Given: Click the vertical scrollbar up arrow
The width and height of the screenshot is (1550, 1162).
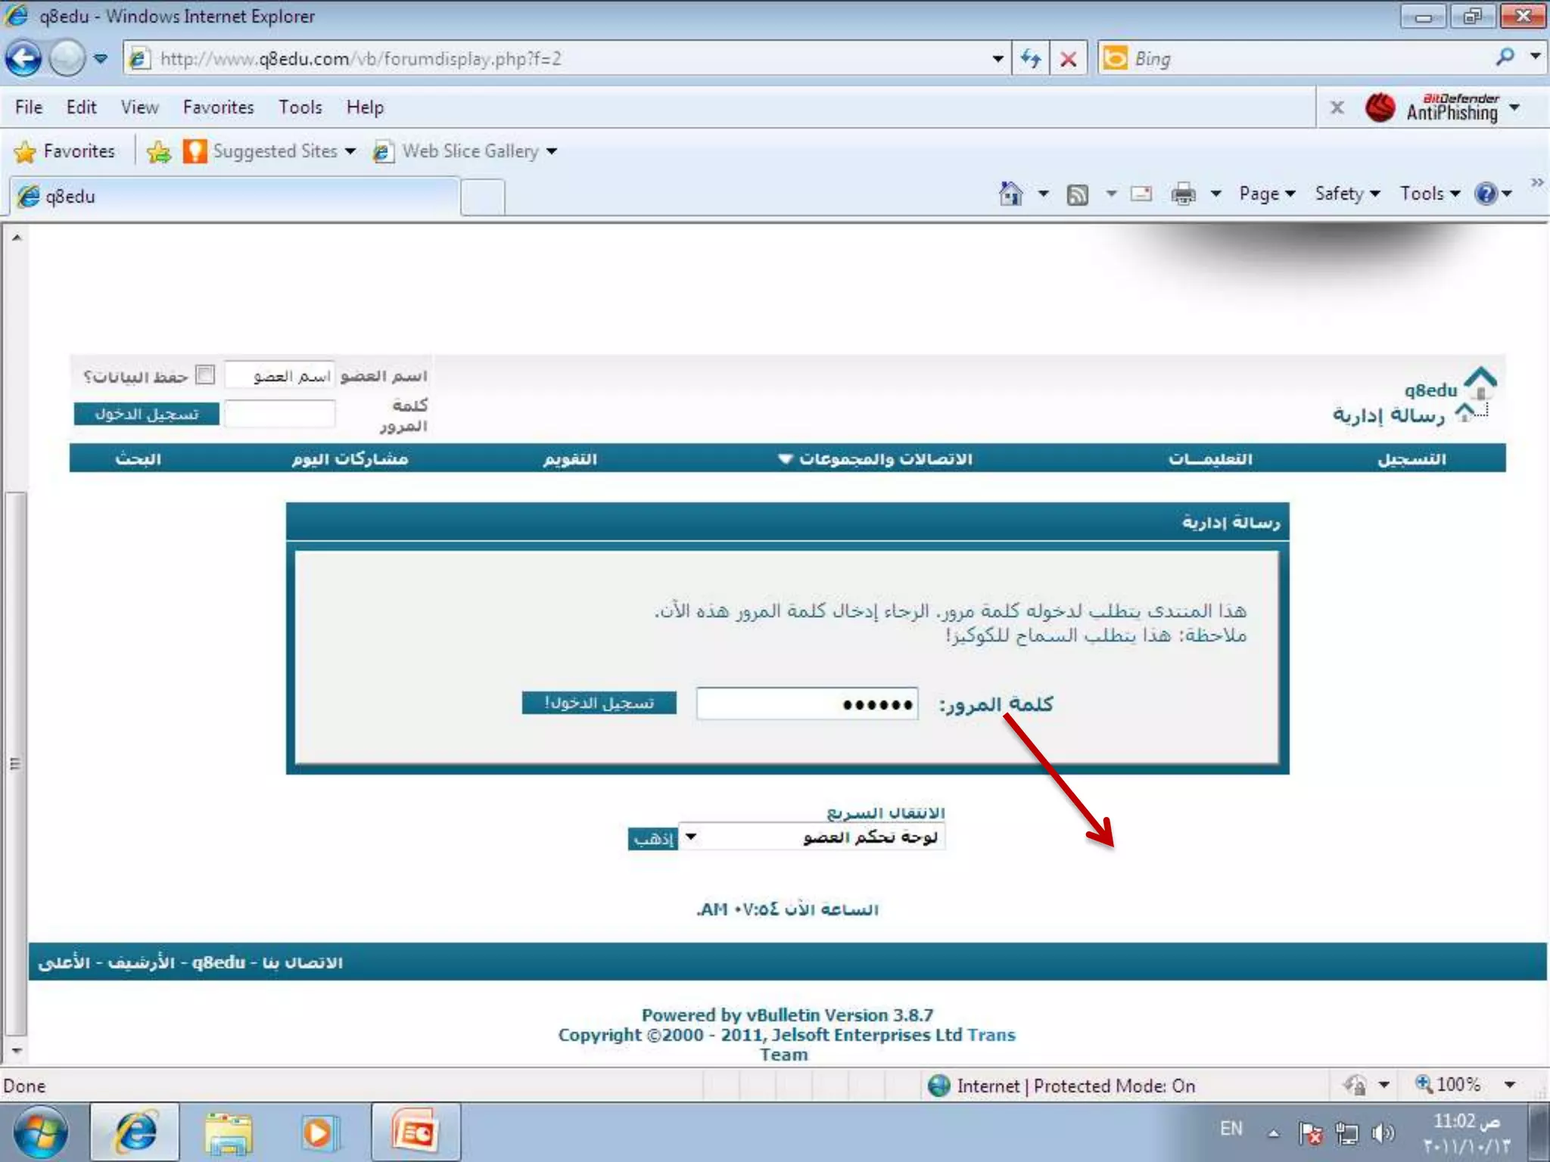Looking at the screenshot, I should (16, 238).
